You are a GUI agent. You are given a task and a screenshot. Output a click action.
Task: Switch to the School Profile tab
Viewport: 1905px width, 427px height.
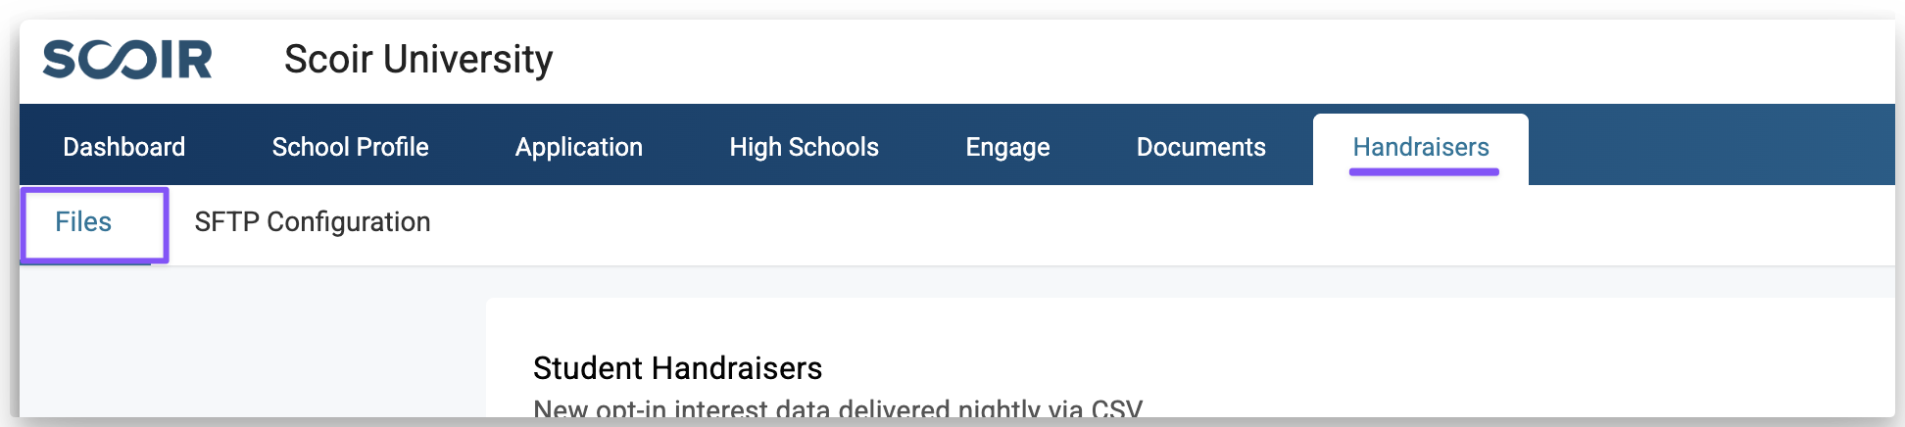point(350,147)
